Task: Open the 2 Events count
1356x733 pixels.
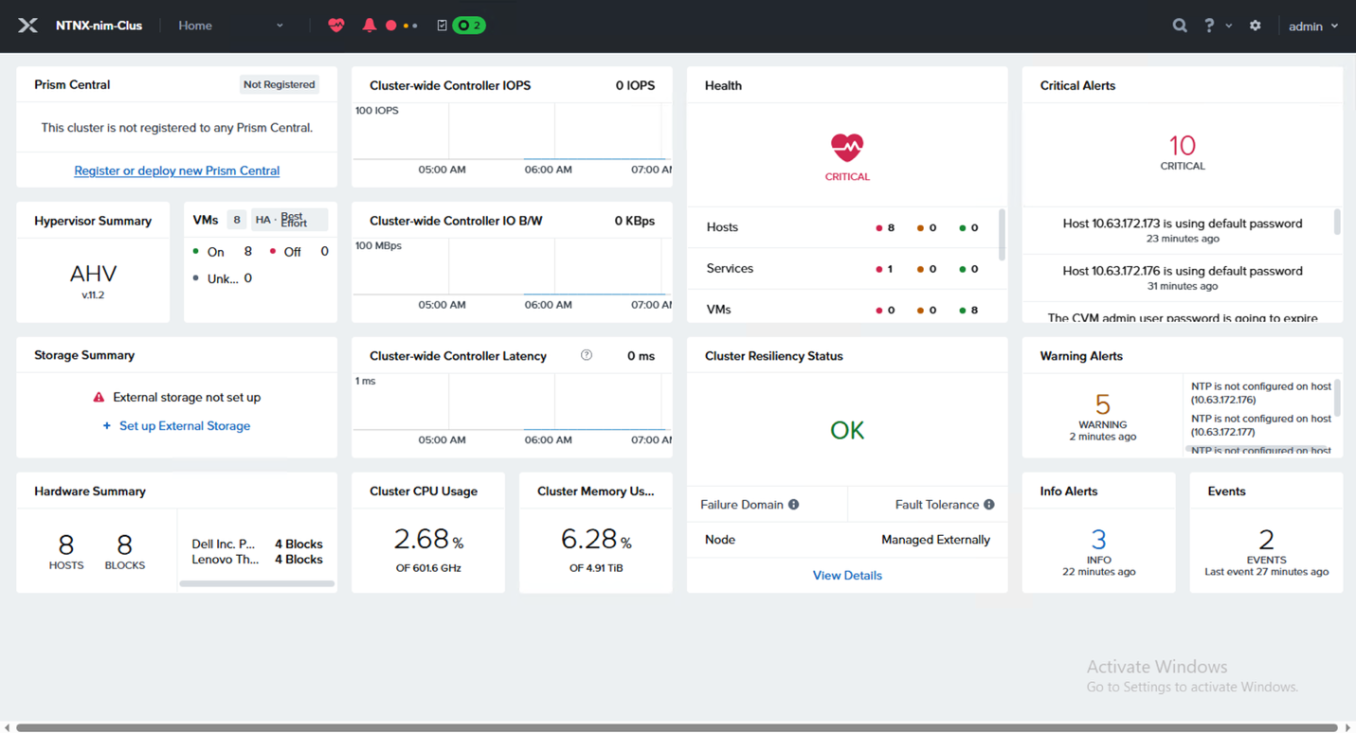Action: [1267, 540]
